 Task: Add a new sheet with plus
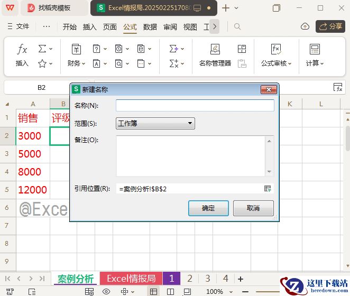[241, 279]
